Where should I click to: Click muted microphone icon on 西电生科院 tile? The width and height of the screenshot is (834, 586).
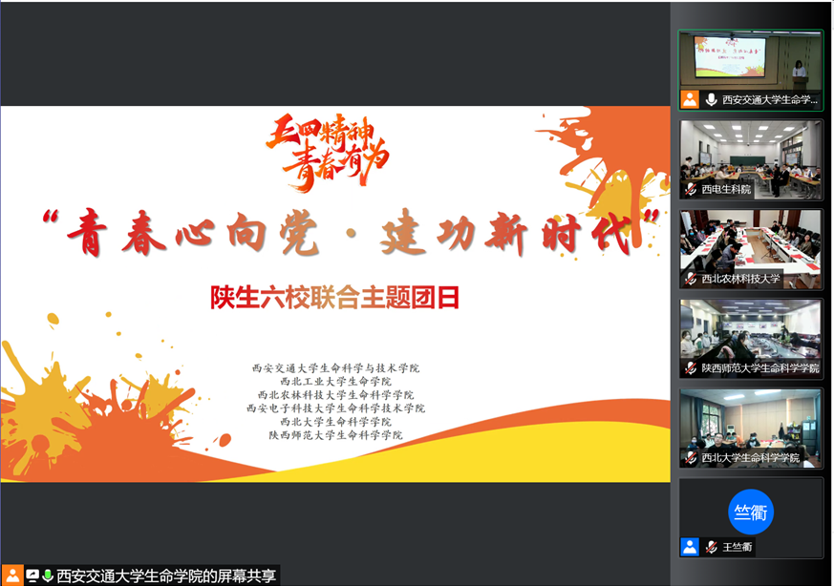point(690,189)
